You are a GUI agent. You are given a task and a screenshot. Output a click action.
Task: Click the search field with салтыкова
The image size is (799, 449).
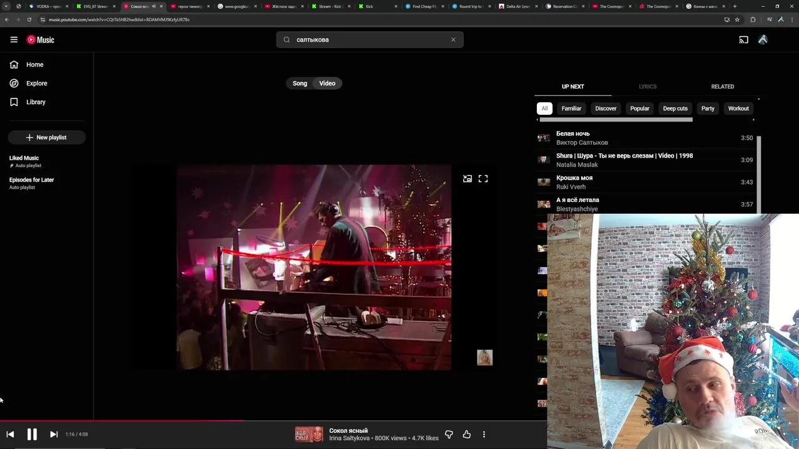point(371,39)
